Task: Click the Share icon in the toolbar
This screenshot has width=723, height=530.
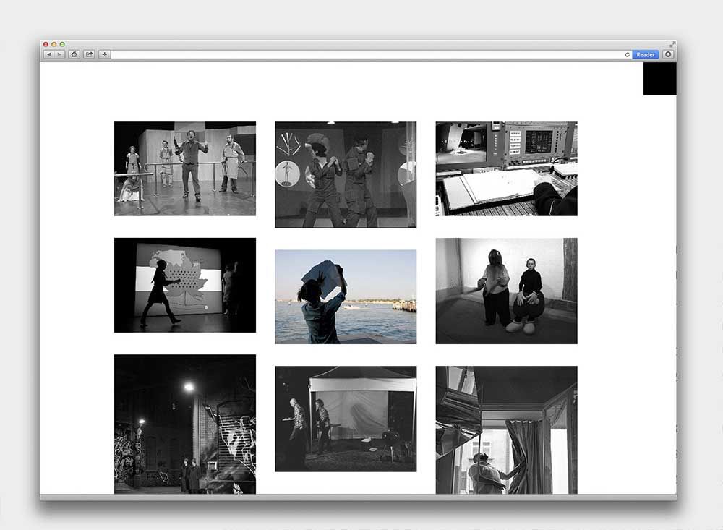Action: point(89,54)
